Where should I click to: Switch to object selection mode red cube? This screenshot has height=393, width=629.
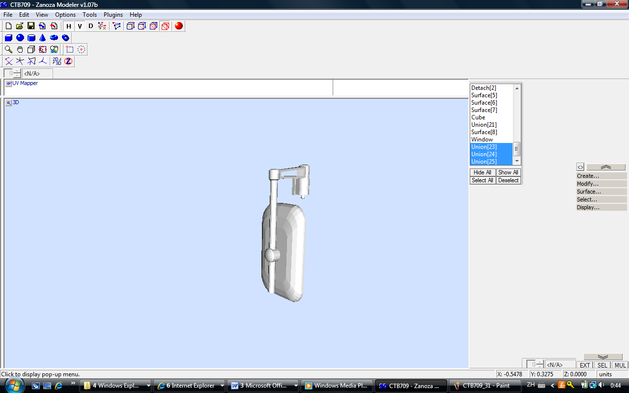pos(165,26)
